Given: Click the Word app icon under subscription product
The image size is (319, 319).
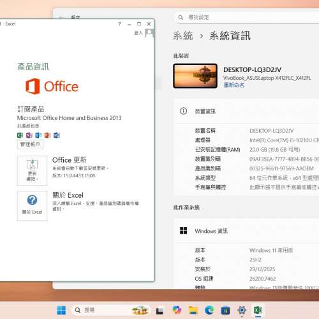Looking at the screenshot, I should [57, 135].
